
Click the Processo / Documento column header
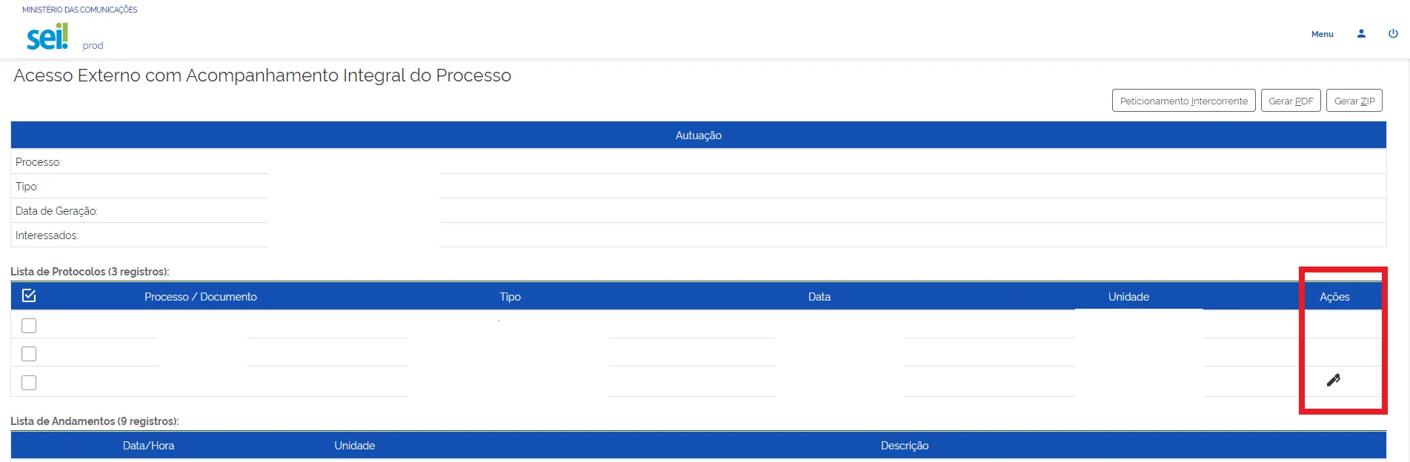click(x=201, y=297)
